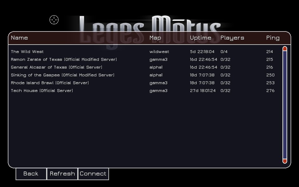Click ping value 276
Screen dimensions: 299x187
[270, 91]
